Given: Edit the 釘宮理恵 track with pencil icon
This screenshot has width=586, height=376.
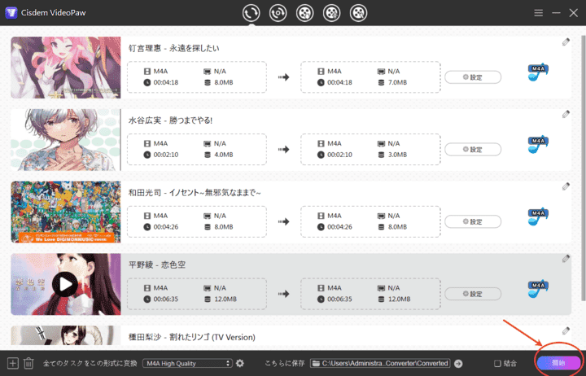Looking at the screenshot, I should [x=566, y=42].
